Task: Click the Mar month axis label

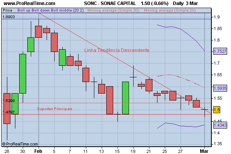Action: click(204, 151)
